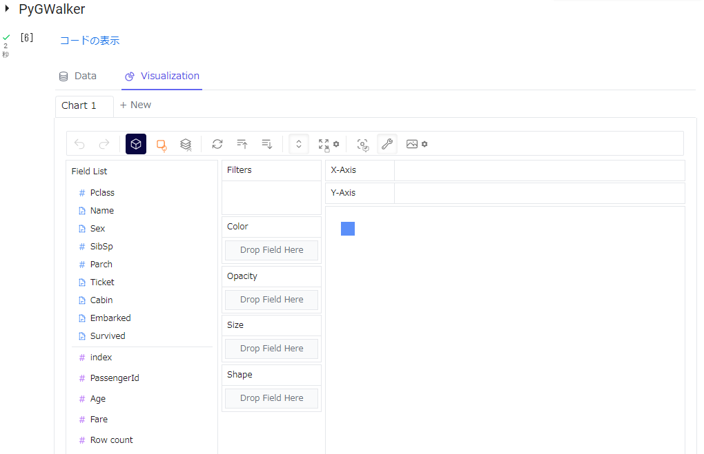Click the undo arrow icon
704x454 pixels.
point(77,144)
